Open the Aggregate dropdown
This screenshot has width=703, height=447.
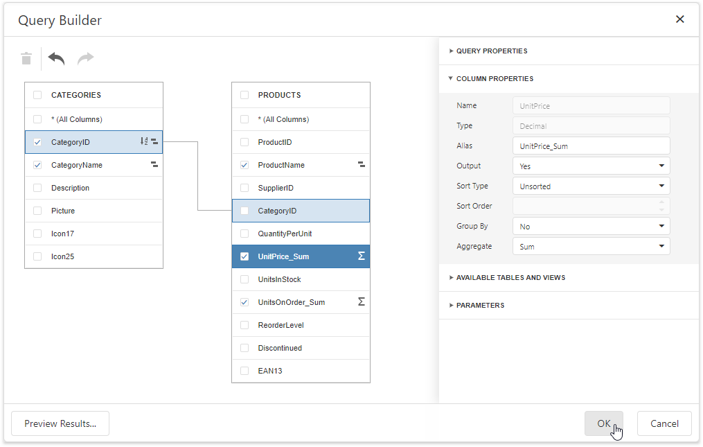(x=591, y=246)
